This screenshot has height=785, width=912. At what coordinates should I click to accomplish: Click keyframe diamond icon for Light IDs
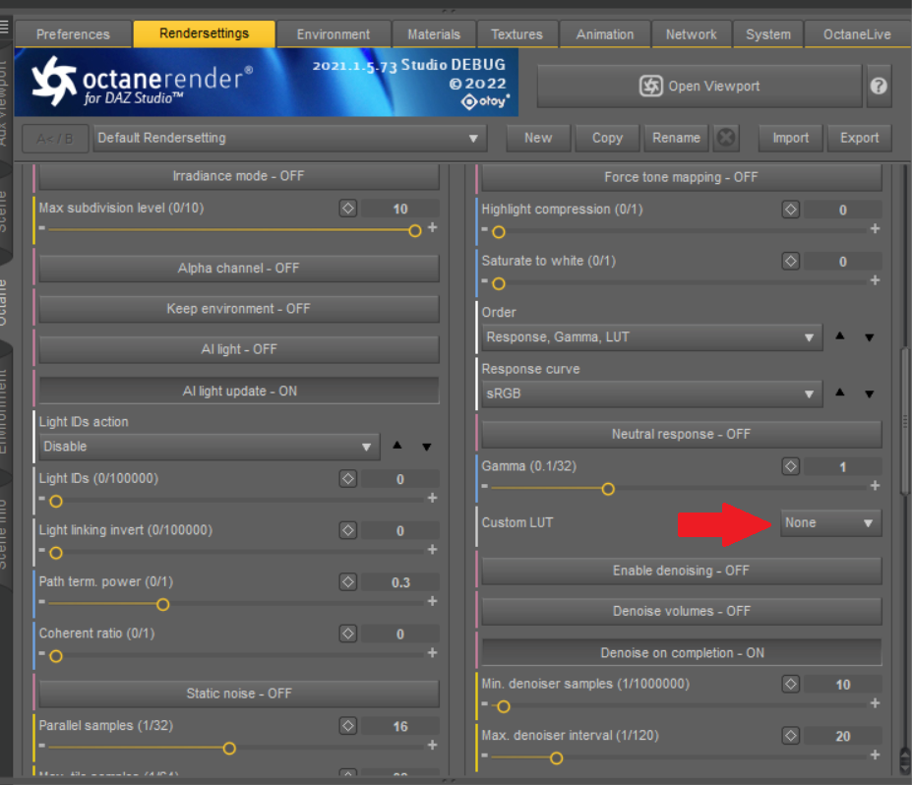coord(348,478)
